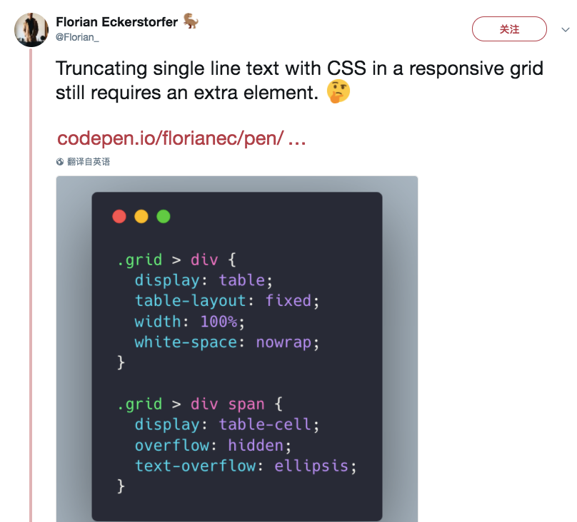577x522 pixels.
Task: Click Florian's profile avatar picture
Action: click(31, 29)
